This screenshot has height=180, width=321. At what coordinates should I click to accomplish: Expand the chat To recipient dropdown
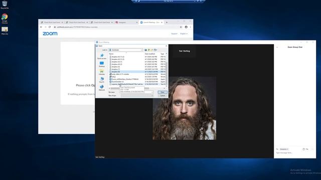pos(284,149)
